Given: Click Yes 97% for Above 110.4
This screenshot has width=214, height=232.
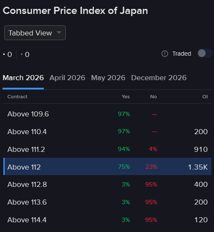Looking at the screenshot, I should click(124, 131).
